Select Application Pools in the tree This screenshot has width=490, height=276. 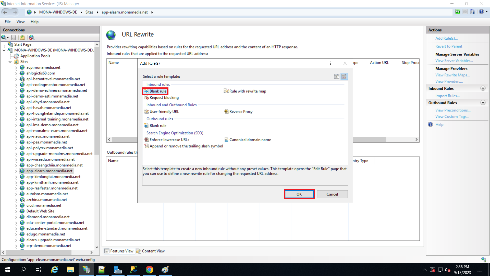35,56
